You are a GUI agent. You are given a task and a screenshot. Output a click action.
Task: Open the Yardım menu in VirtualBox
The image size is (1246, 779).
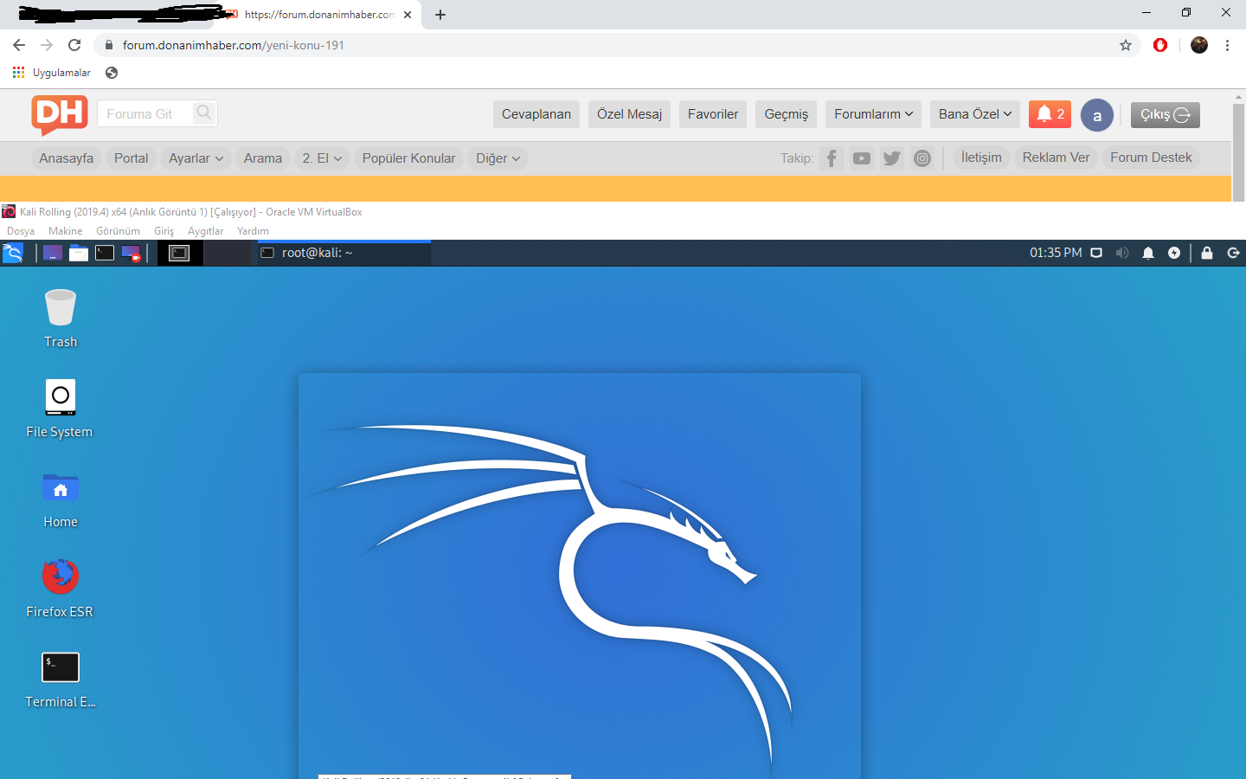(253, 231)
